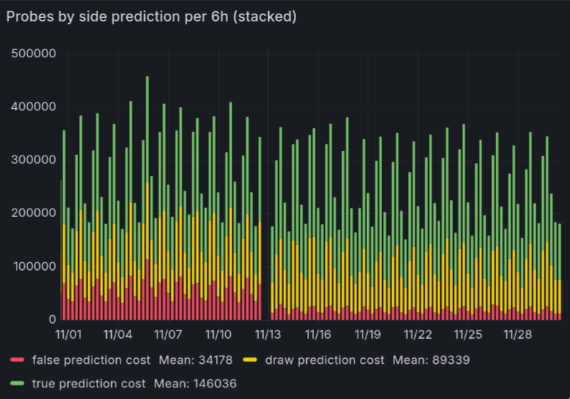Click the 11/19 x-axis date label
The height and width of the screenshot is (399, 570).
[x=368, y=335]
